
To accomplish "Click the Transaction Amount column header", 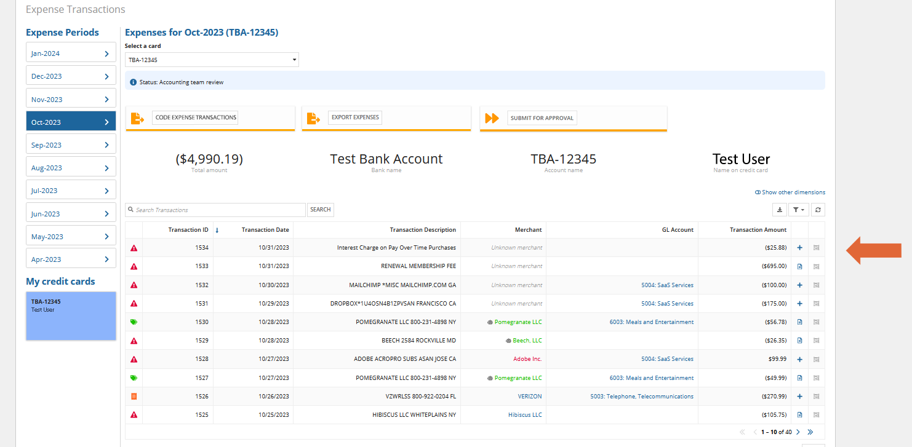I will coord(758,230).
